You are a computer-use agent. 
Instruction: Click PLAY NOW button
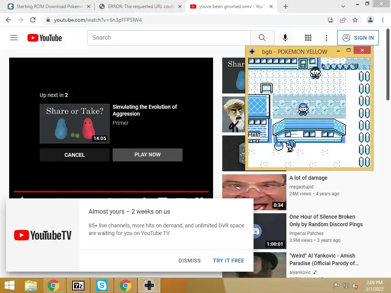tap(147, 155)
